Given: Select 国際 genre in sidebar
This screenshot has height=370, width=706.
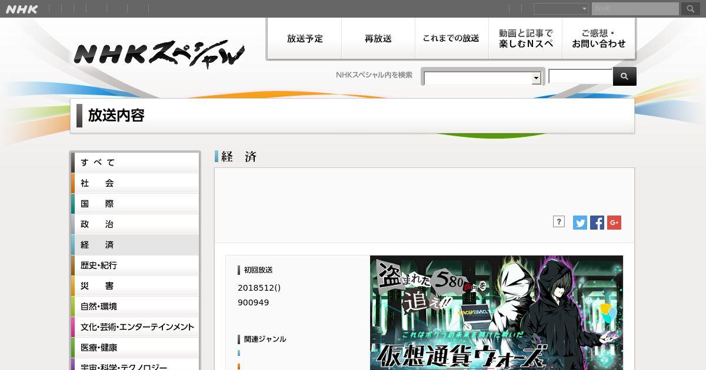Looking at the screenshot, I should tap(135, 204).
